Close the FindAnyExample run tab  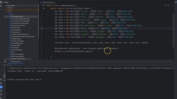pos(22,62)
